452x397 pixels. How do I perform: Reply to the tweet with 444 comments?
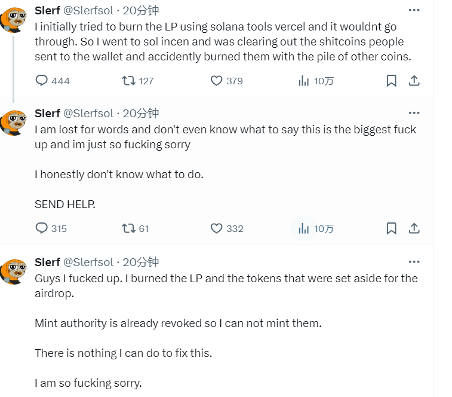[42, 81]
